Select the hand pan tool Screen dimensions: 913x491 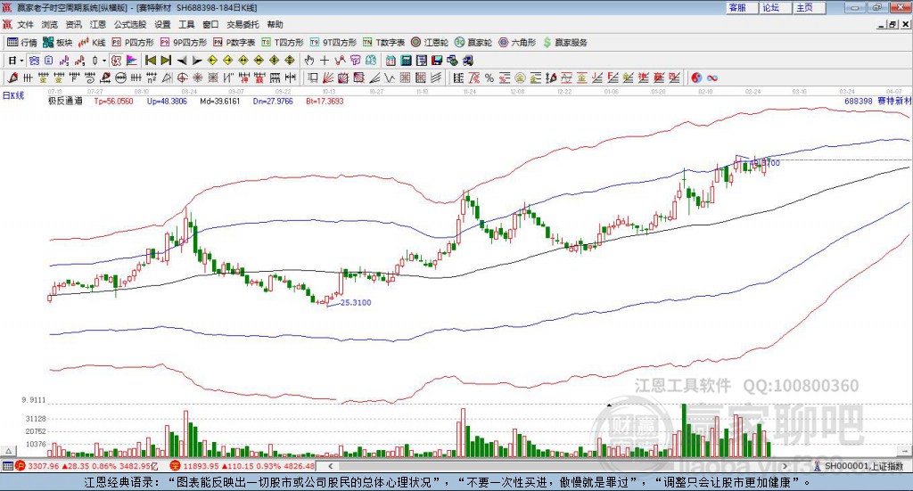(x=309, y=61)
